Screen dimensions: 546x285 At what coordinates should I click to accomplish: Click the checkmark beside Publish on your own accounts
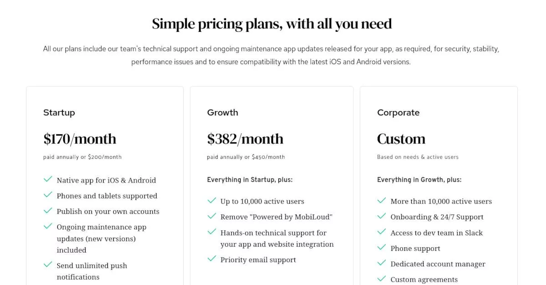point(48,210)
